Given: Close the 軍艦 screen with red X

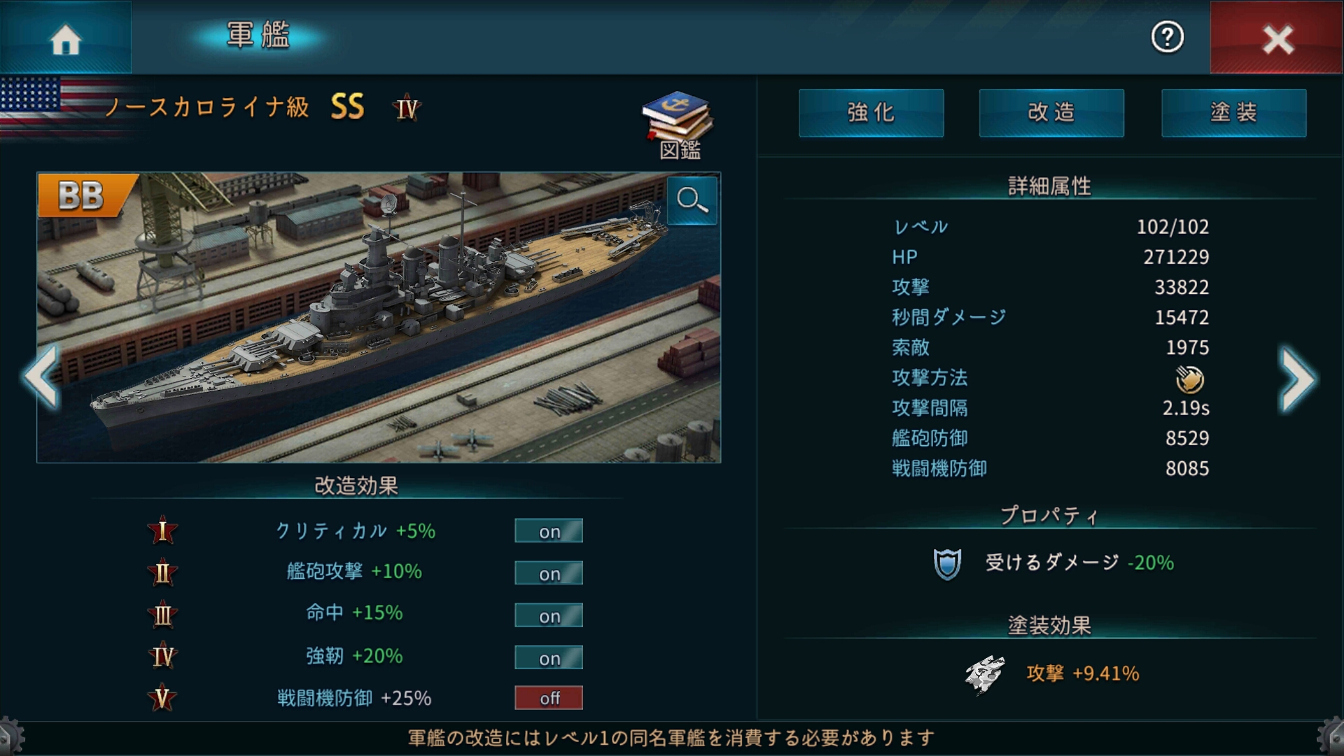Looking at the screenshot, I should point(1277,38).
